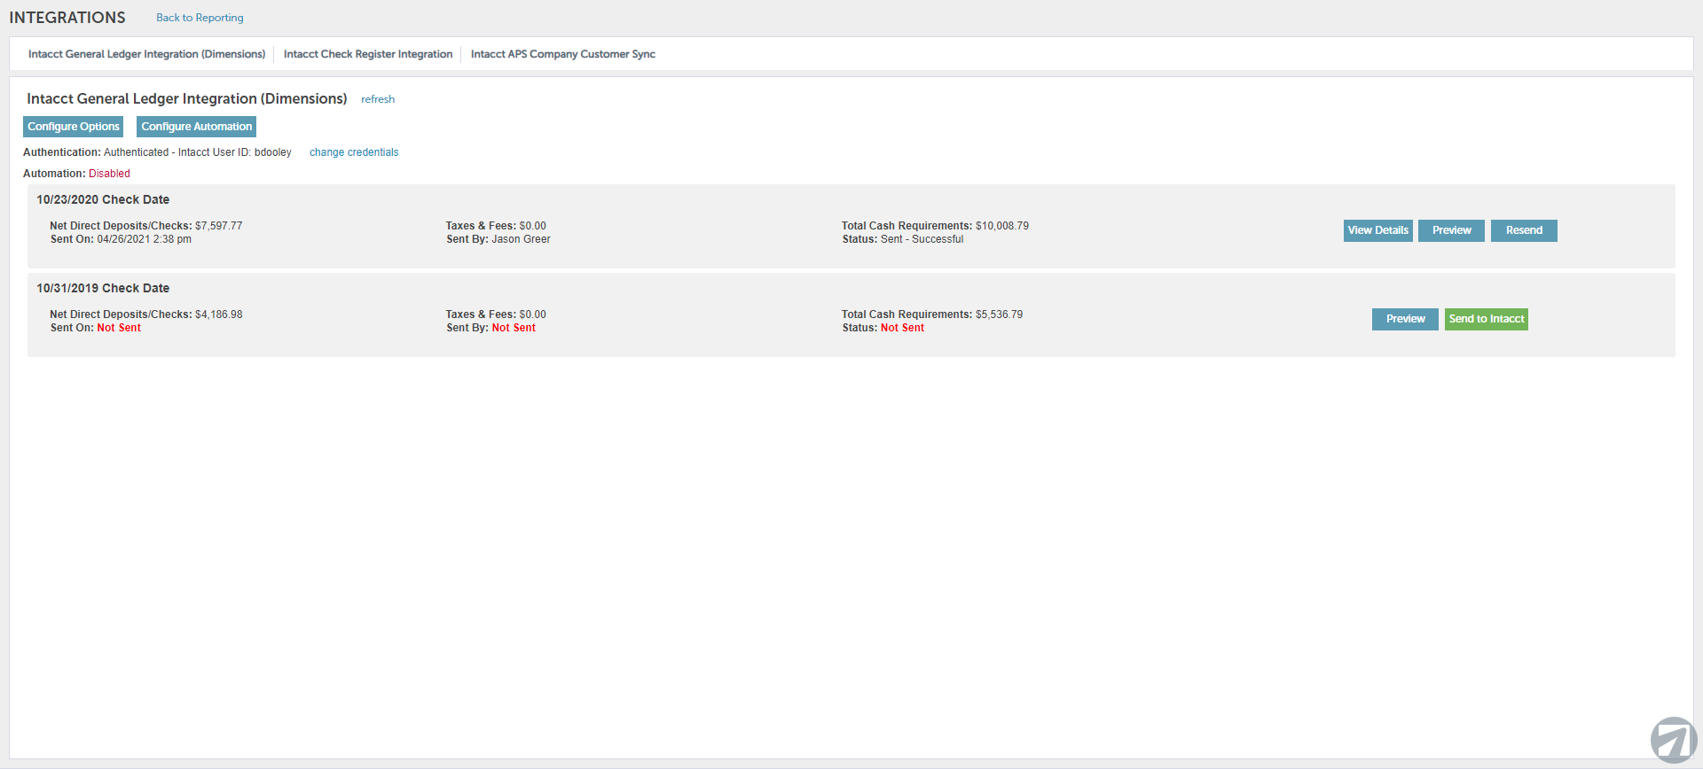Open Configure Options
Viewport: 1703px width, 769px height.
73,127
